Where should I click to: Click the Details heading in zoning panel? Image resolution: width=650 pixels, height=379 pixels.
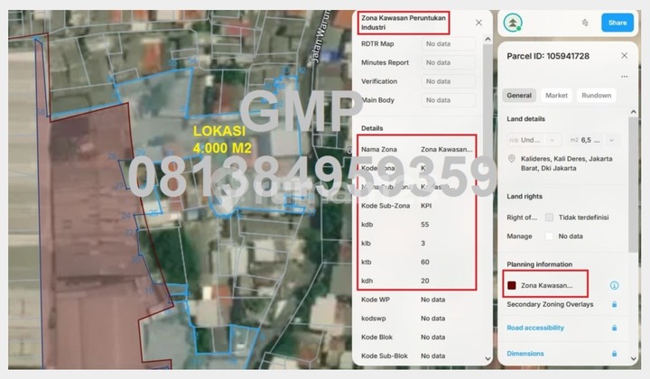[x=372, y=128]
